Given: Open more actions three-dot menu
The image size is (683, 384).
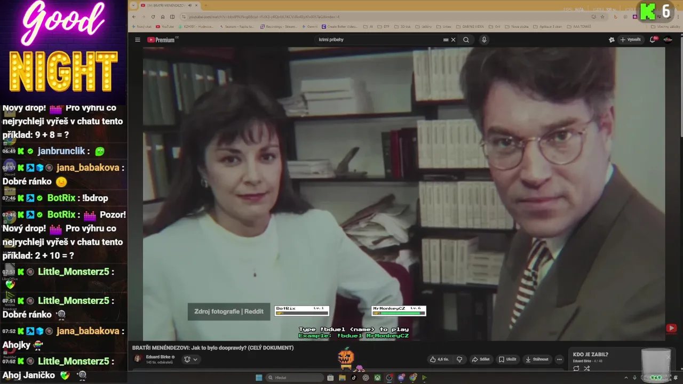Looking at the screenshot, I should tap(559, 359).
